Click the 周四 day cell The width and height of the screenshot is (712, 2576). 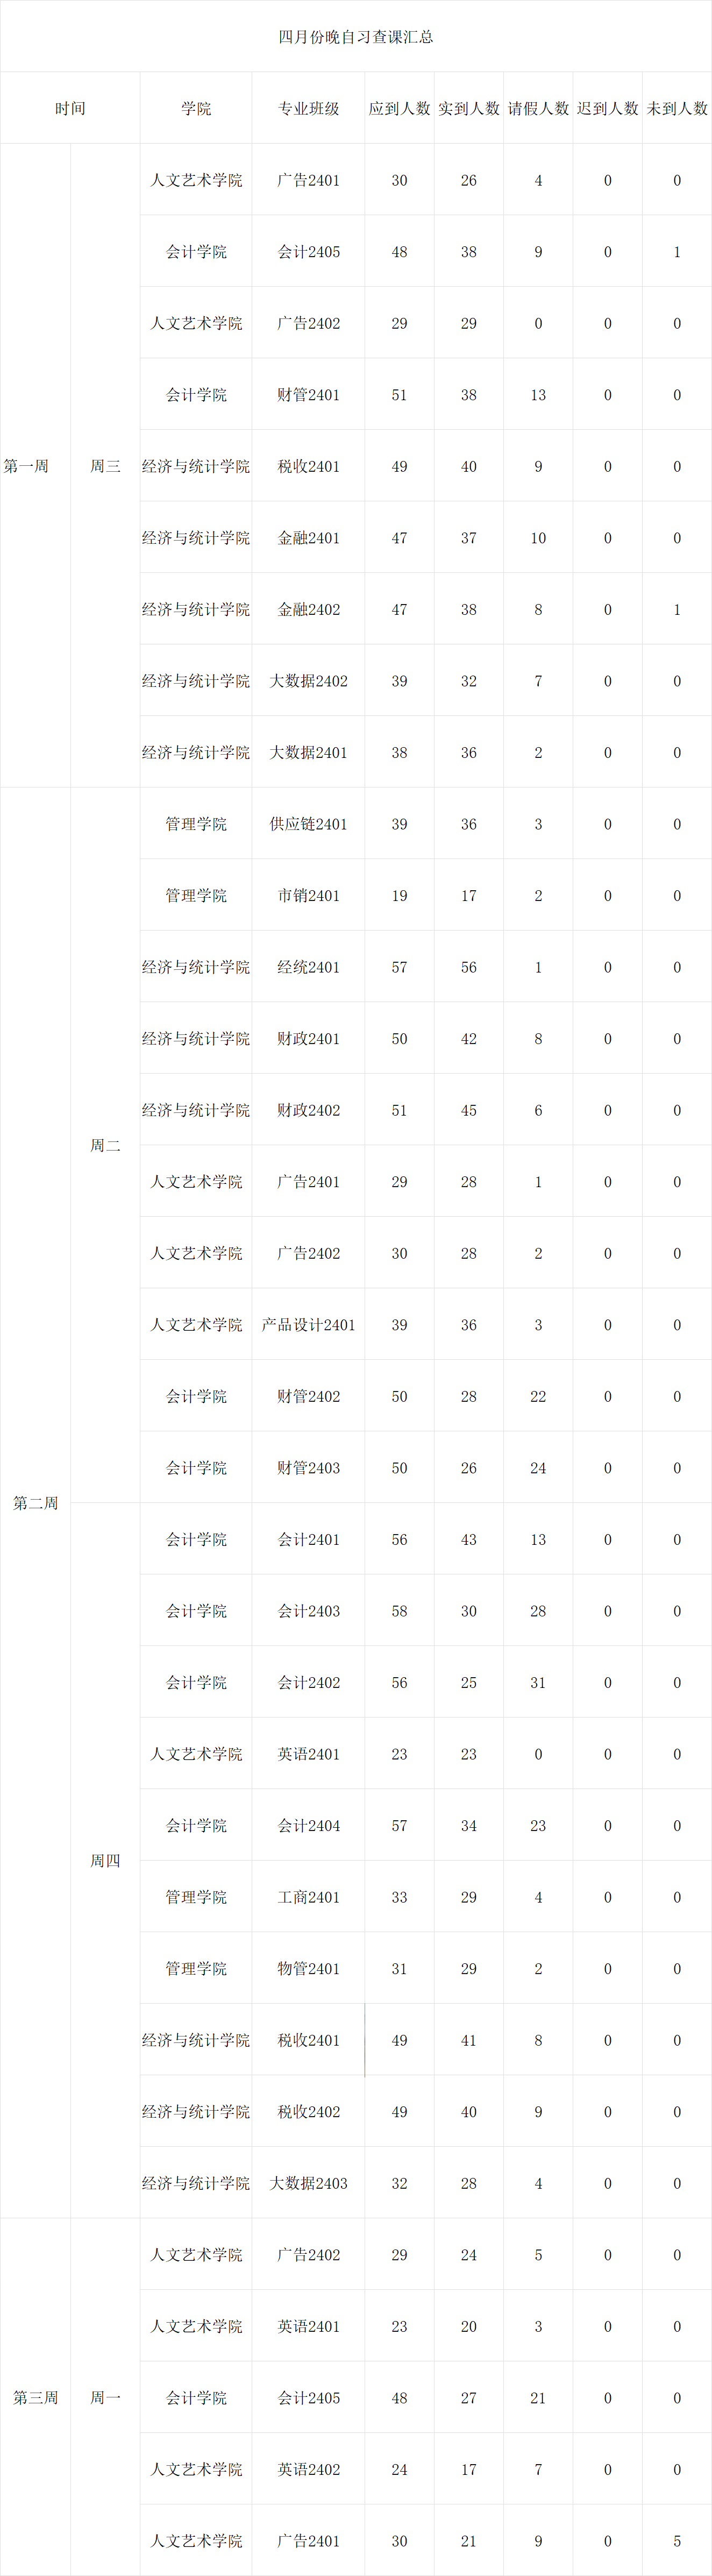[x=105, y=1861]
